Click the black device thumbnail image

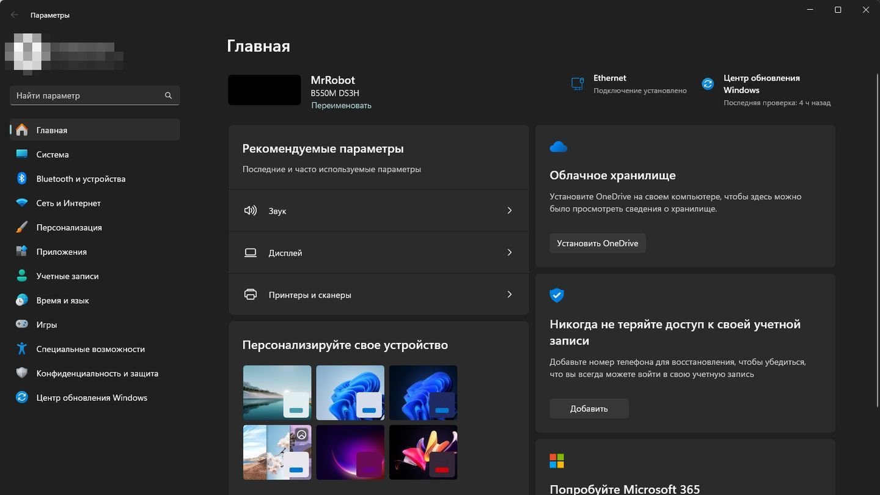click(x=265, y=90)
